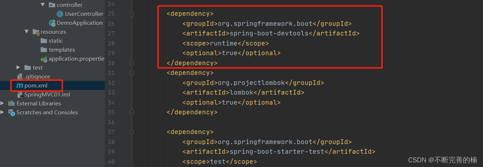Open DemoApplication in the project tree

click(80, 23)
